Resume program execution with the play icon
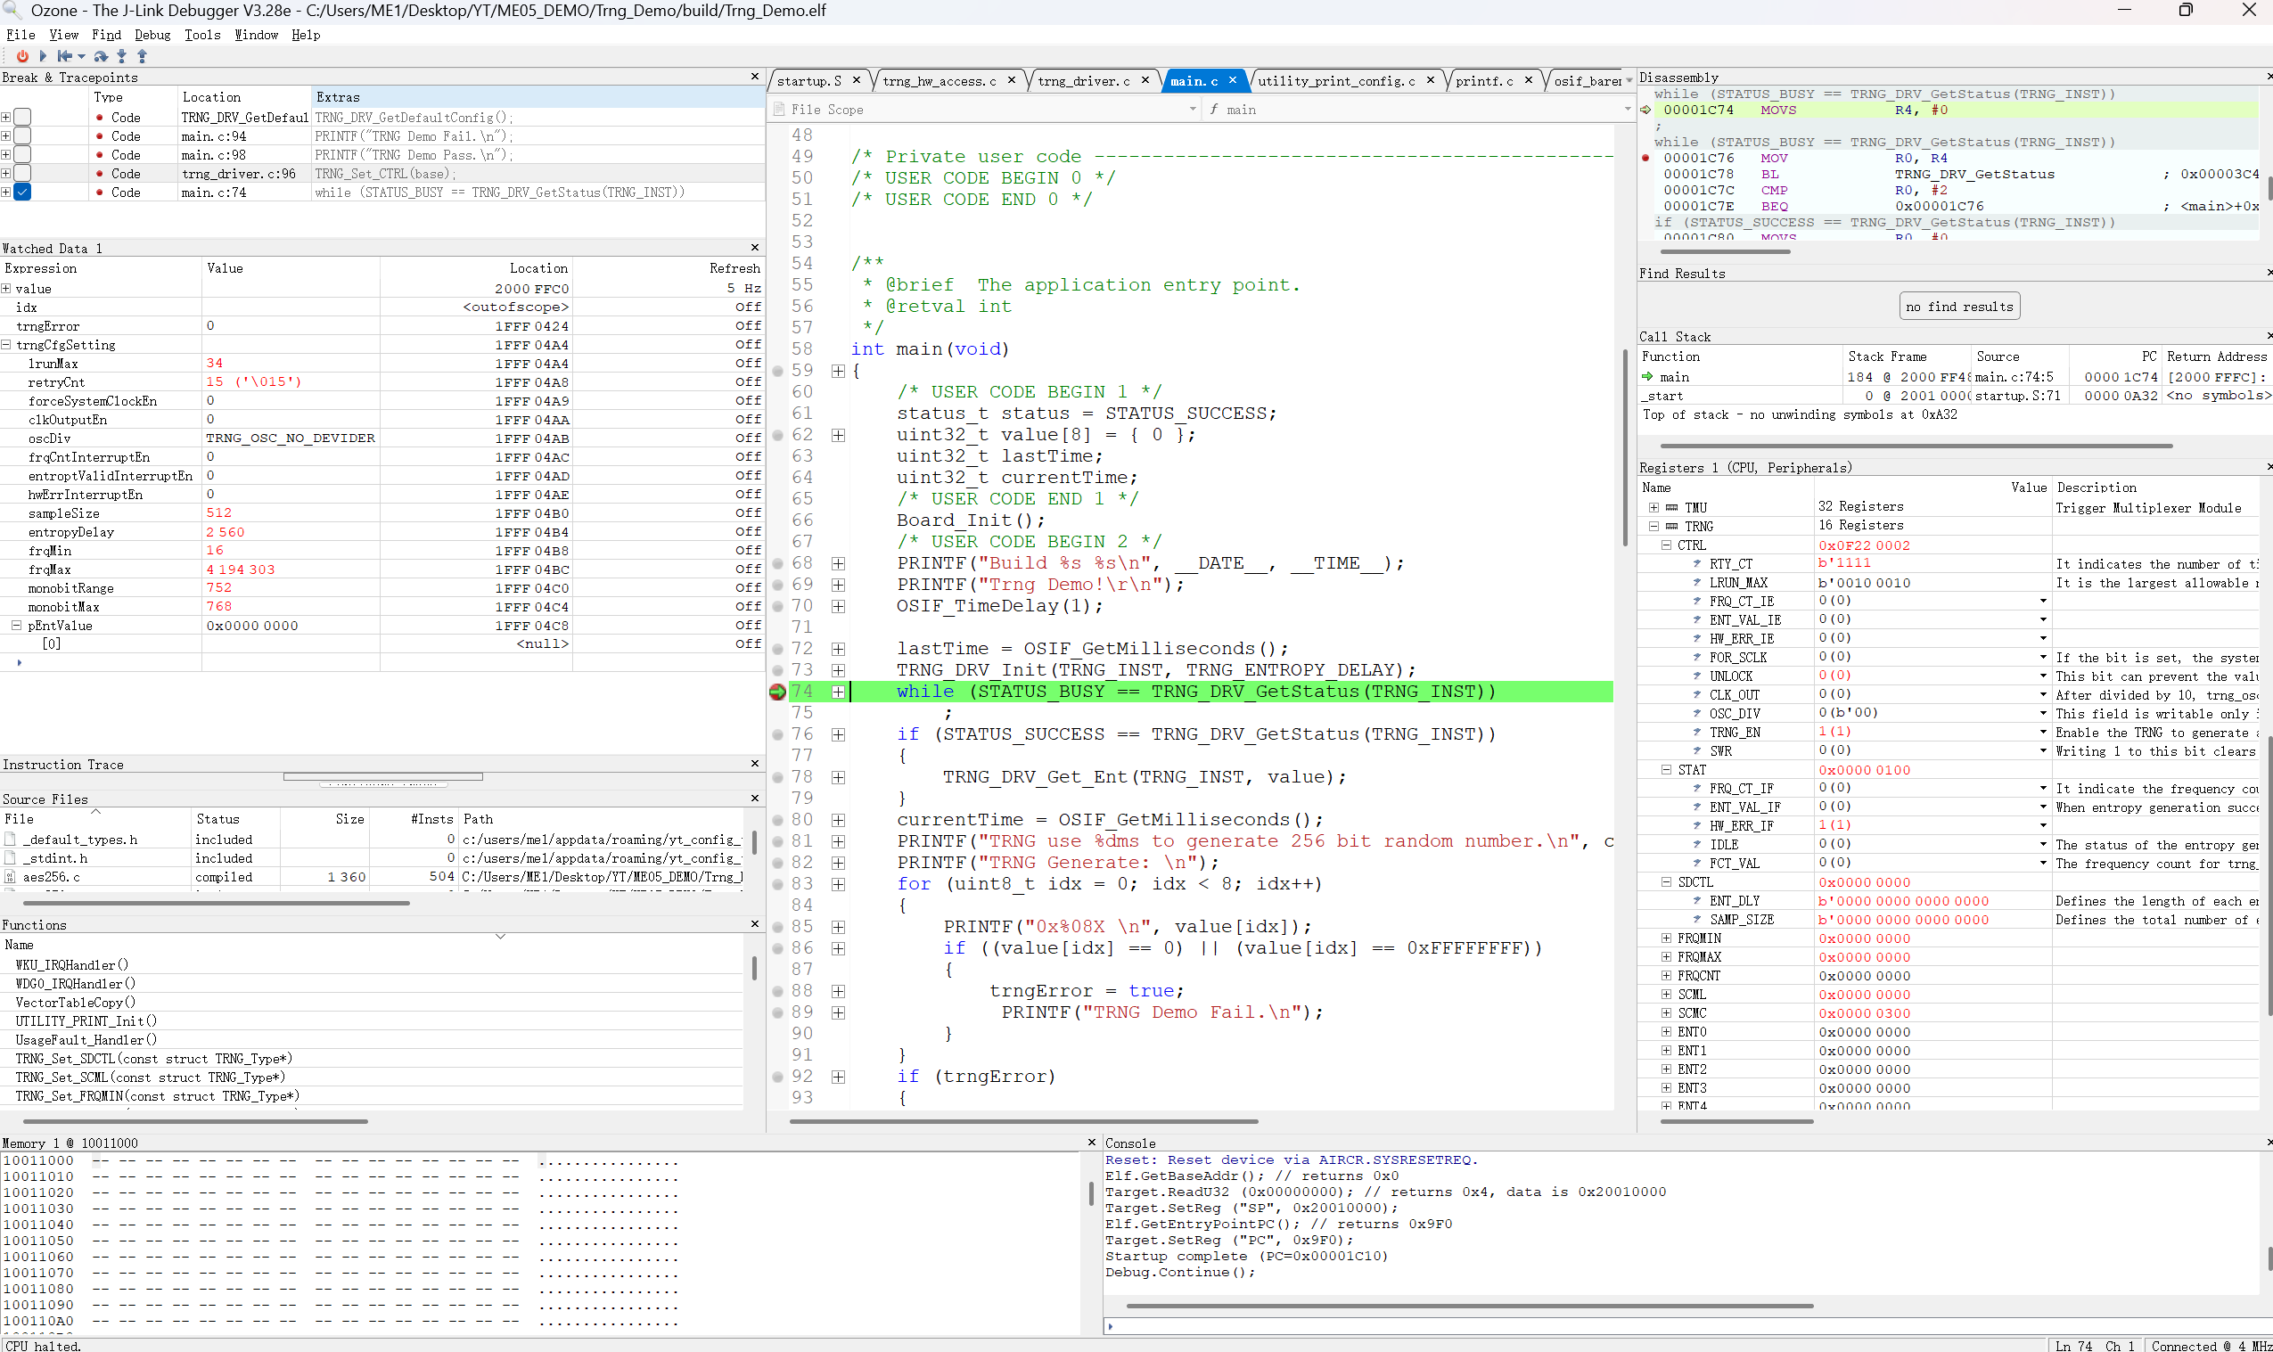2273x1352 pixels. pyautogui.click(x=42, y=56)
